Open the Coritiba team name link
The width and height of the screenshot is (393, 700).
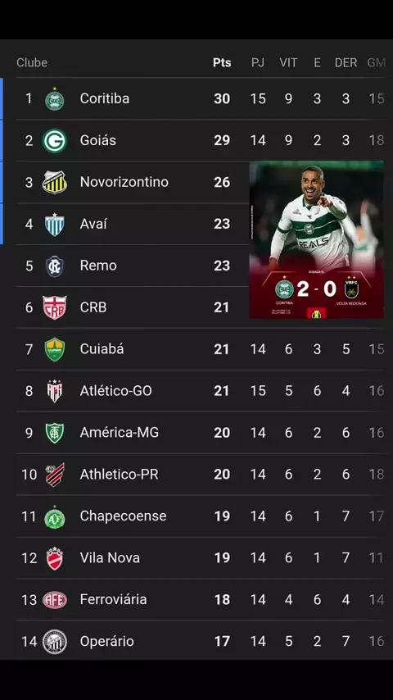click(x=104, y=98)
